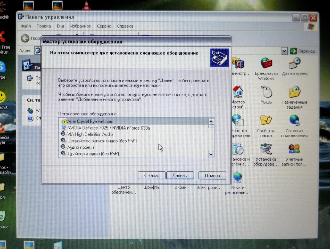The image size is (330, 249).
Task: Open the Мышь control panel icon
Action: (x=266, y=92)
